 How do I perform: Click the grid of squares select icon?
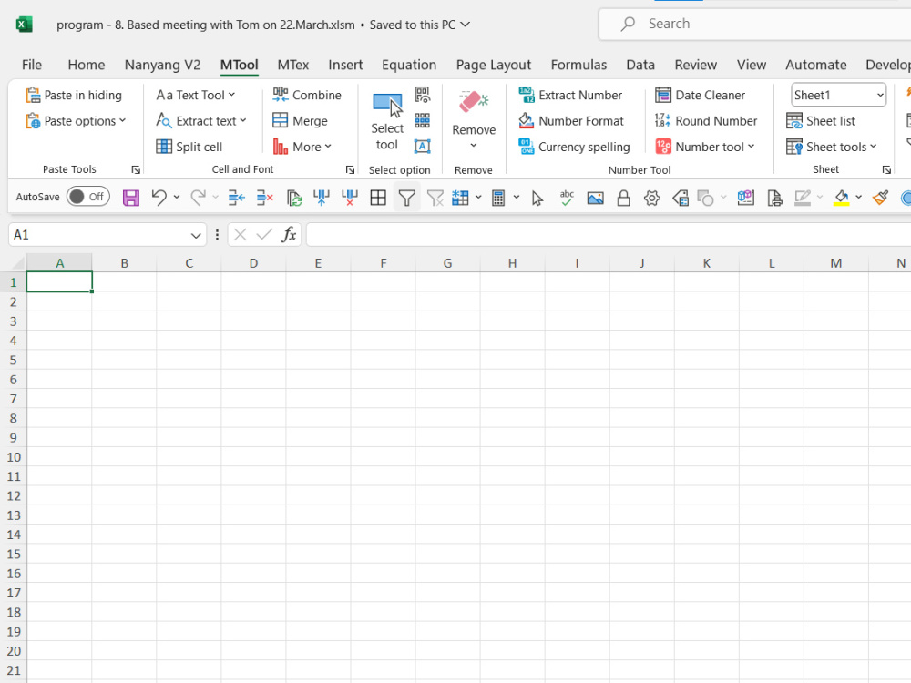(423, 121)
